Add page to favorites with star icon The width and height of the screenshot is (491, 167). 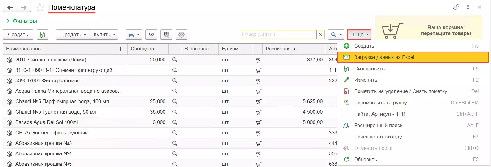point(40,8)
